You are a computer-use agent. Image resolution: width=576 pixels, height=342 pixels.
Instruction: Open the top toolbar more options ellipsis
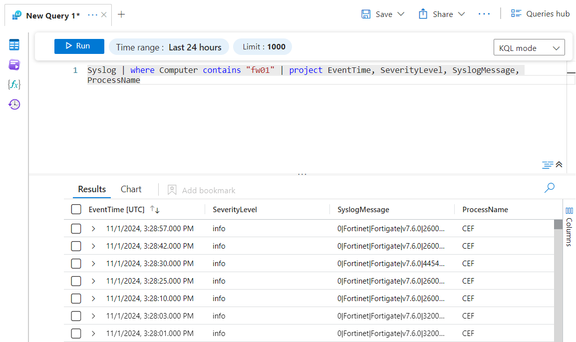(484, 14)
